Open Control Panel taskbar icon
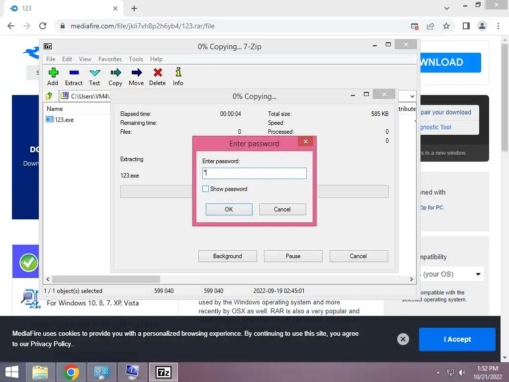This screenshot has width=509, height=382. tap(102, 372)
